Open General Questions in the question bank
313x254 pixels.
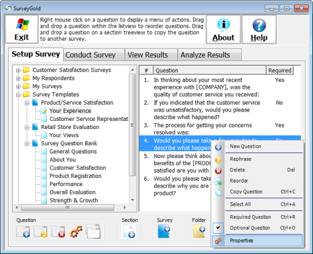73,152
